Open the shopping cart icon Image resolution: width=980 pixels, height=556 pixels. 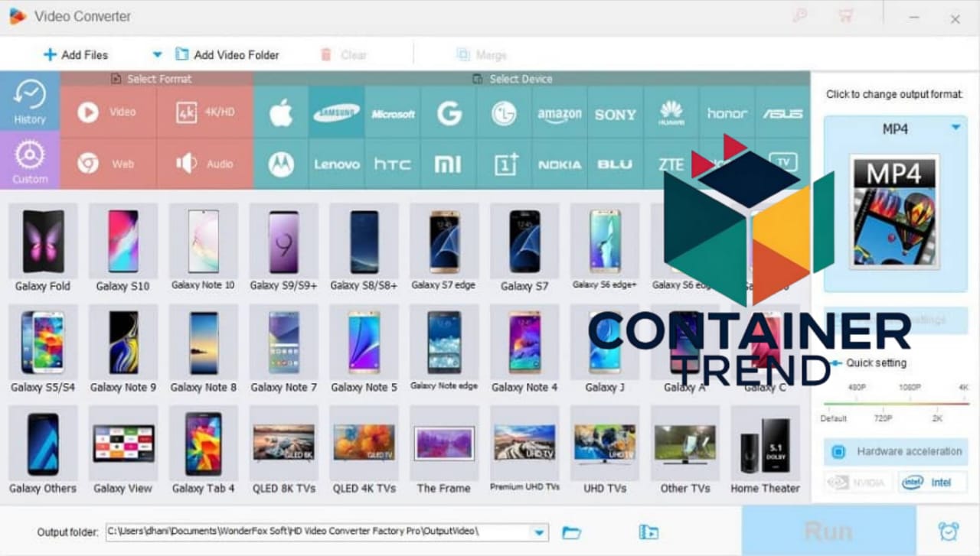pyautogui.click(x=845, y=15)
